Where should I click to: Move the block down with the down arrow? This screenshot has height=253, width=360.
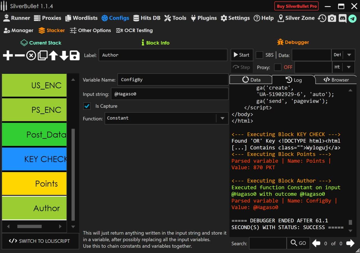(64, 55)
